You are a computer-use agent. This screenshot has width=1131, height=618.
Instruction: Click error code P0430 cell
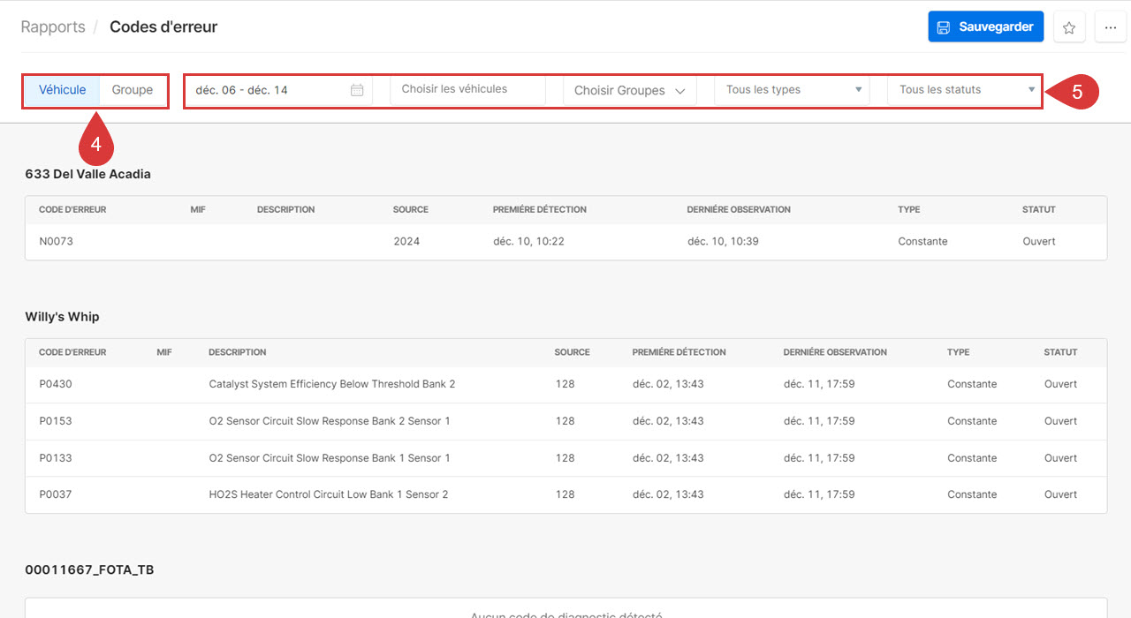click(x=56, y=384)
